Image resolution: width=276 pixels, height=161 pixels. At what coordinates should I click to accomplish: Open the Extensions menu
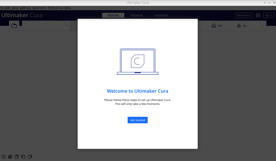tap(39, 8)
